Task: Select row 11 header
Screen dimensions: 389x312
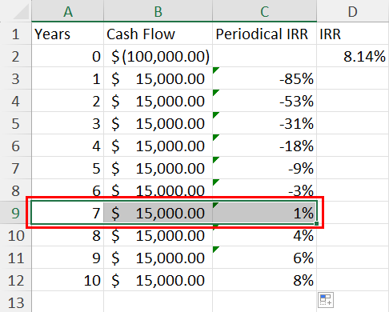Action: click(x=15, y=258)
